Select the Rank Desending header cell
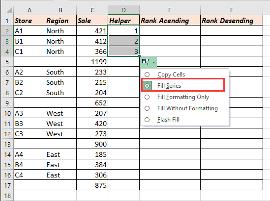Viewport: 270px width, 201px height. [x=232, y=21]
